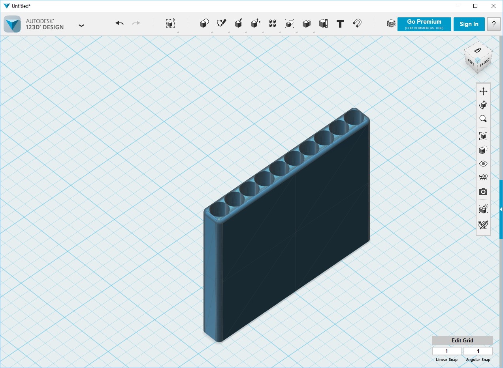The image size is (503, 368).
Task: Open the Grouping tools menu
Action: click(289, 24)
